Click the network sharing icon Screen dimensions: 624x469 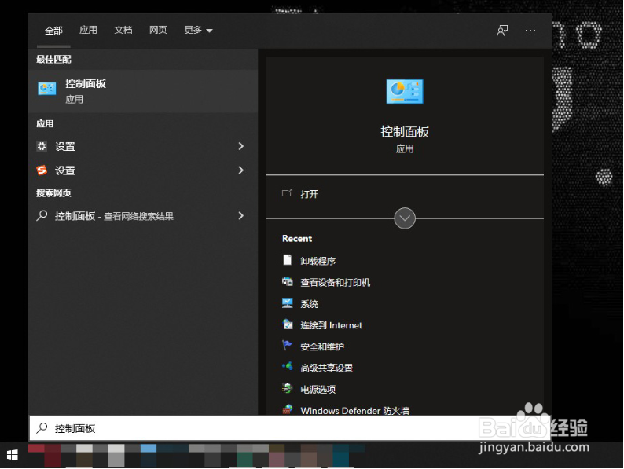coord(288,366)
